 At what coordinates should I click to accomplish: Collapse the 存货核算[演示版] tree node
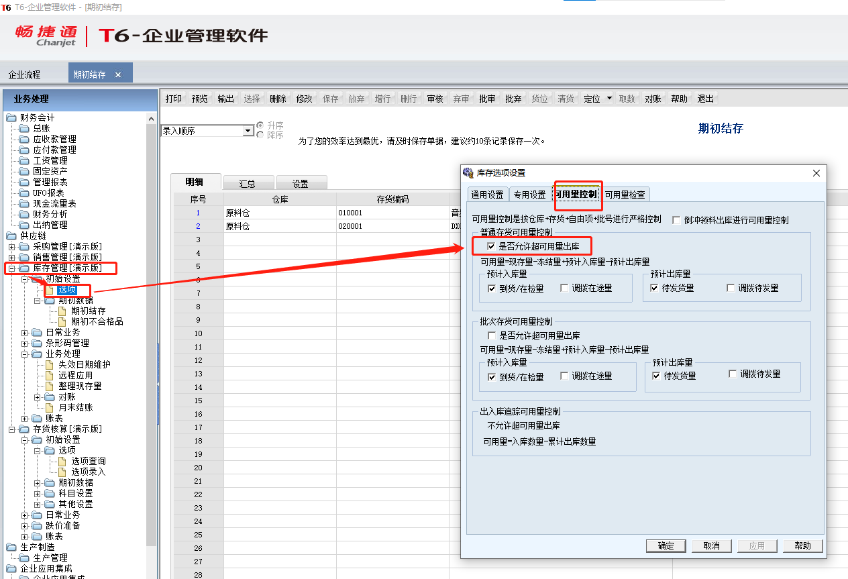pos(11,429)
